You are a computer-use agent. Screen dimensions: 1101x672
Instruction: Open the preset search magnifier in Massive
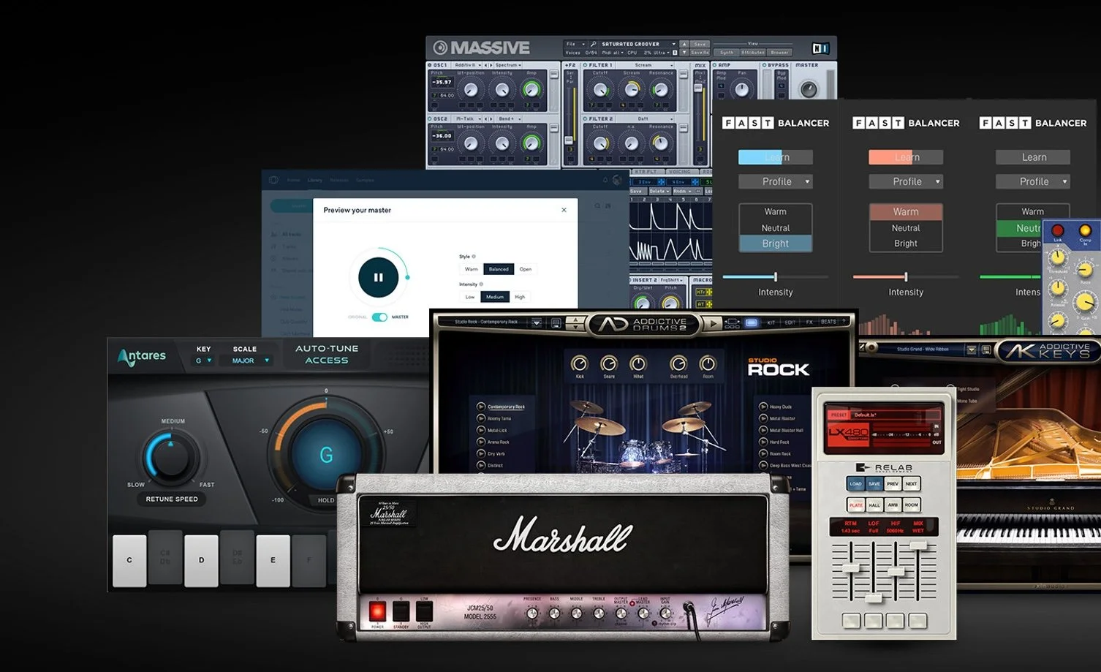593,43
